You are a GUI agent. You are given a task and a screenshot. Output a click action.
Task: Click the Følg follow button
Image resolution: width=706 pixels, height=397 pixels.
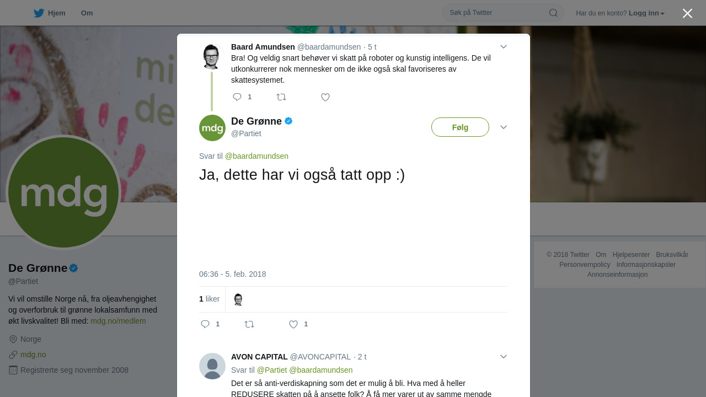tap(460, 127)
